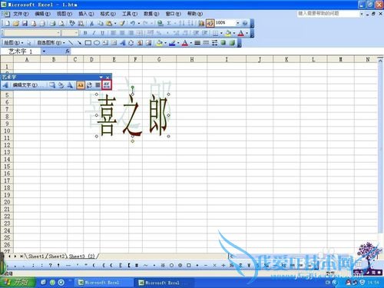Click the 开始 Start button

click(18, 283)
